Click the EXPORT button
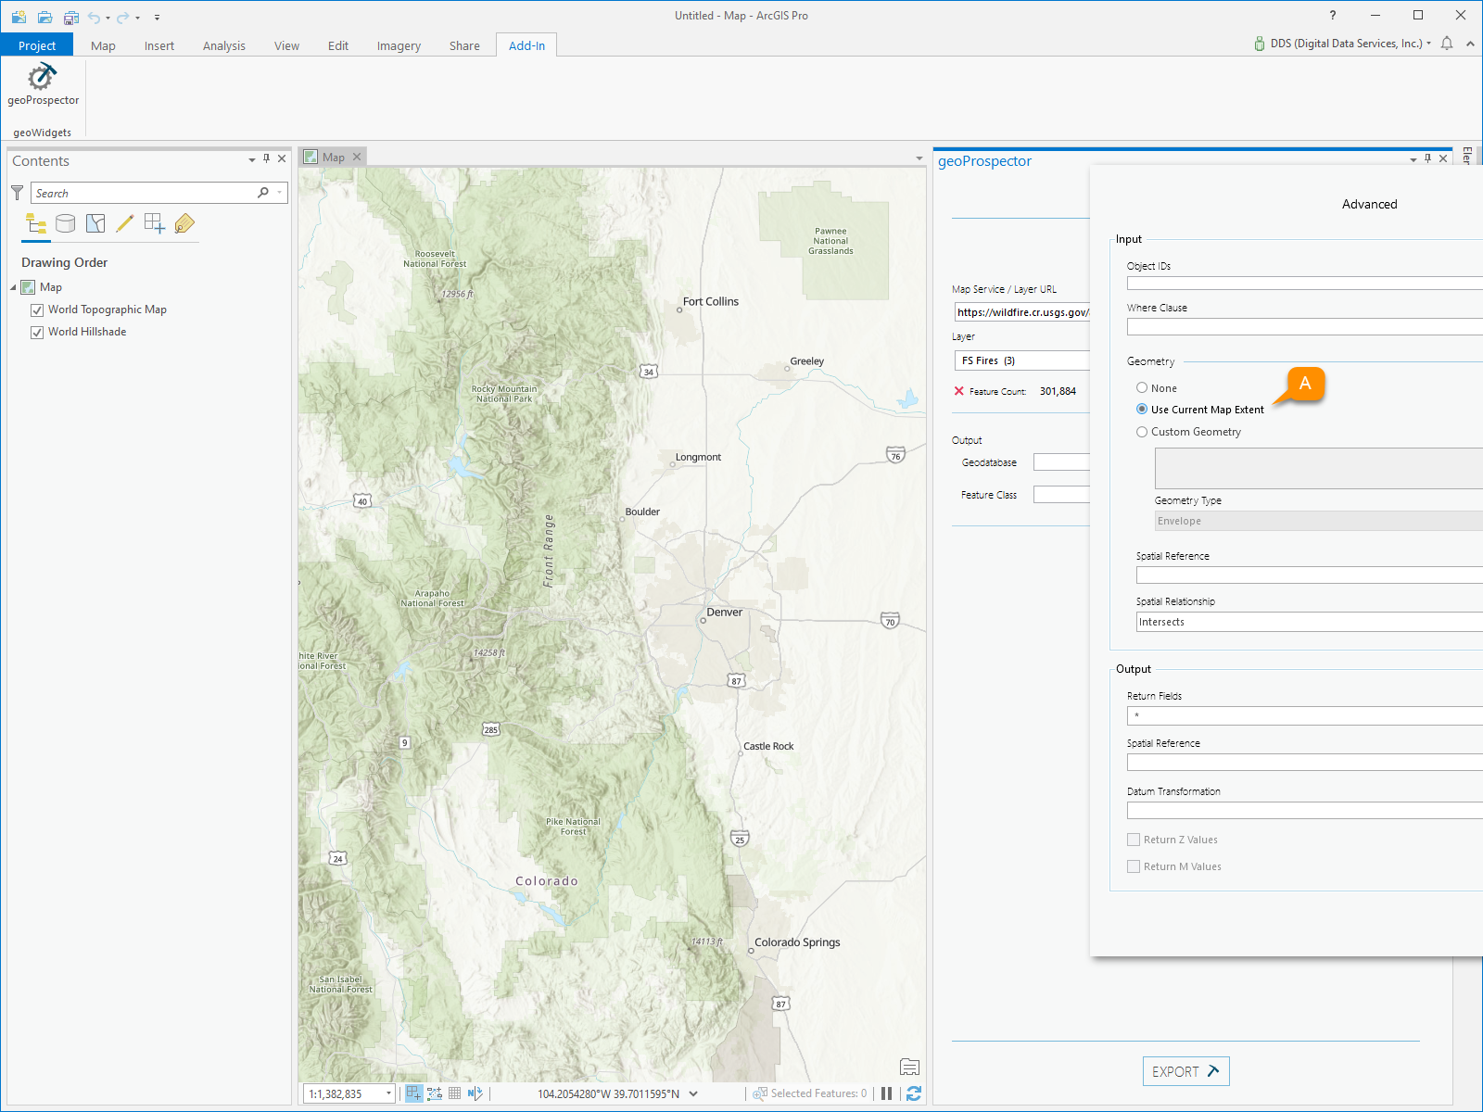 point(1185,1071)
